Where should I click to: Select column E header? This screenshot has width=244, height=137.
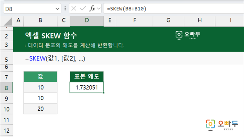110,20
